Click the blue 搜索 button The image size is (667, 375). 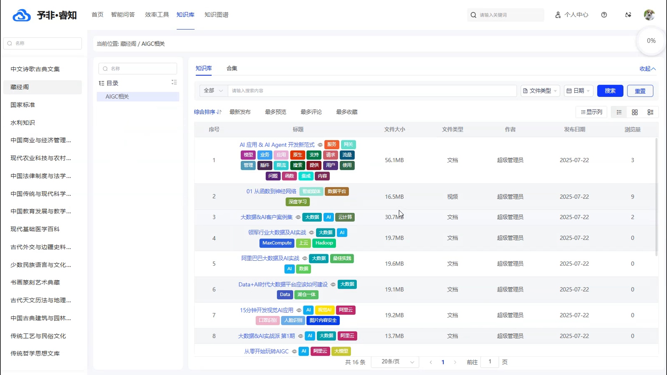coord(610,91)
